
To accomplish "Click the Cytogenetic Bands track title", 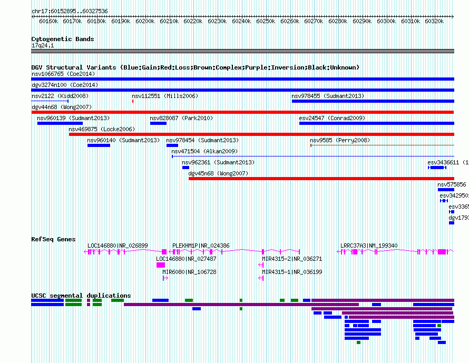I will click(x=63, y=39).
